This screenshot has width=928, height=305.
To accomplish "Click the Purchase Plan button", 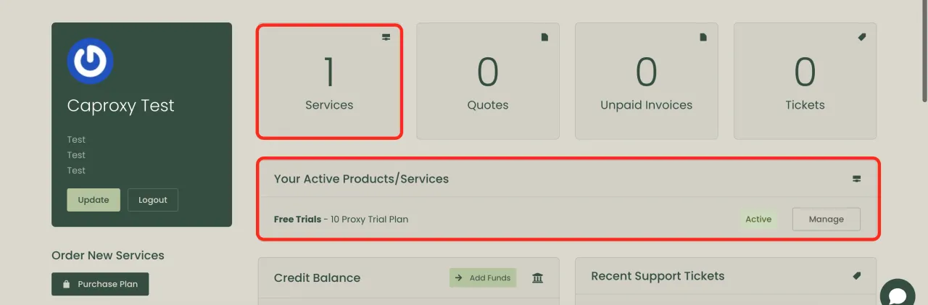I will [100, 284].
